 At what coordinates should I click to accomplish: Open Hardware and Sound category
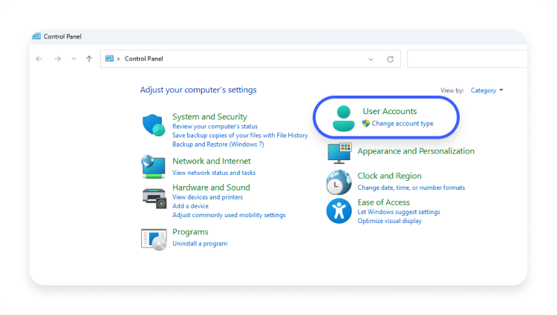point(211,188)
